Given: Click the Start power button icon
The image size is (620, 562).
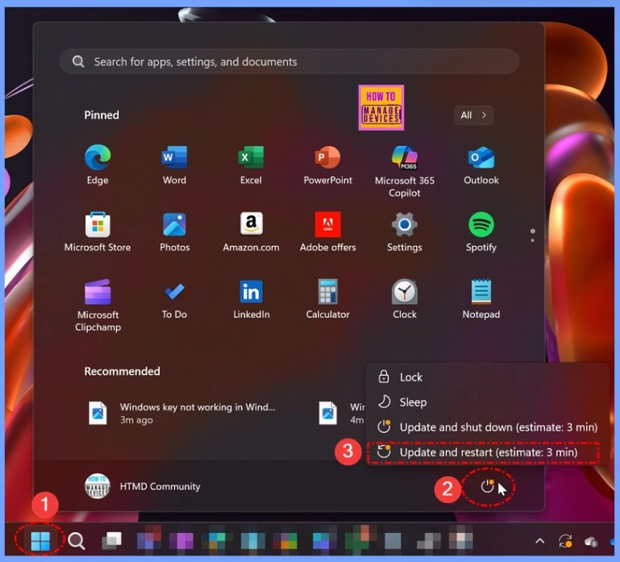Looking at the screenshot, I should click(x=488, y=486).
